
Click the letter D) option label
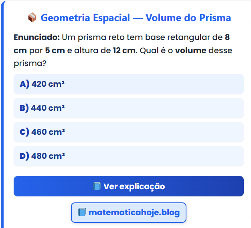click(24, 156)
